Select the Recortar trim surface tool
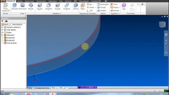 click(x=115, y=11)
